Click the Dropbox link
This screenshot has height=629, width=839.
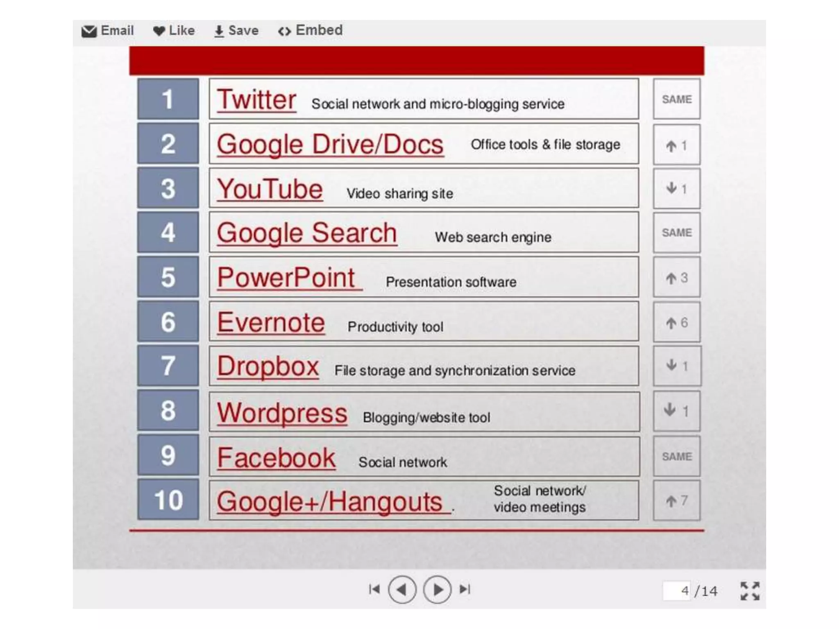(268, 367)
